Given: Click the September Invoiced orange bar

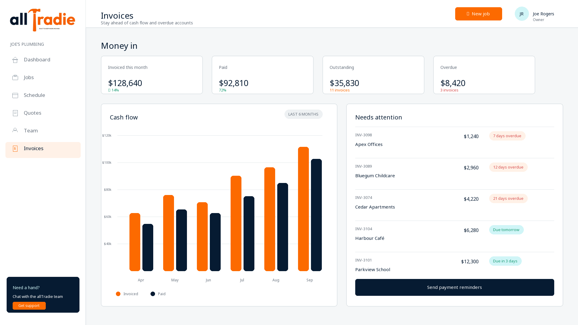Looking at the screenshot, I should pyautogui.click(x=303, y=209).
